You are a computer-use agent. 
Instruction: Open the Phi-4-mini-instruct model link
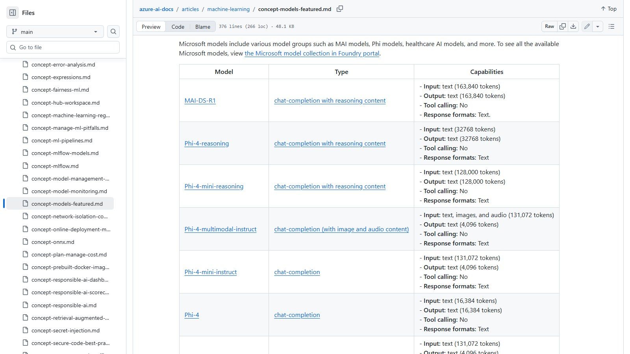click(x=211, y=272)
